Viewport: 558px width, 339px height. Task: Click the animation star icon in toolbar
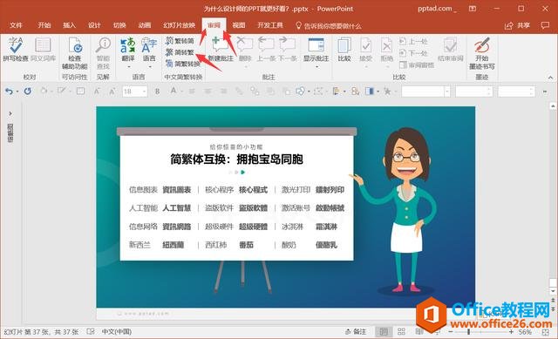(x=387, y=92)
